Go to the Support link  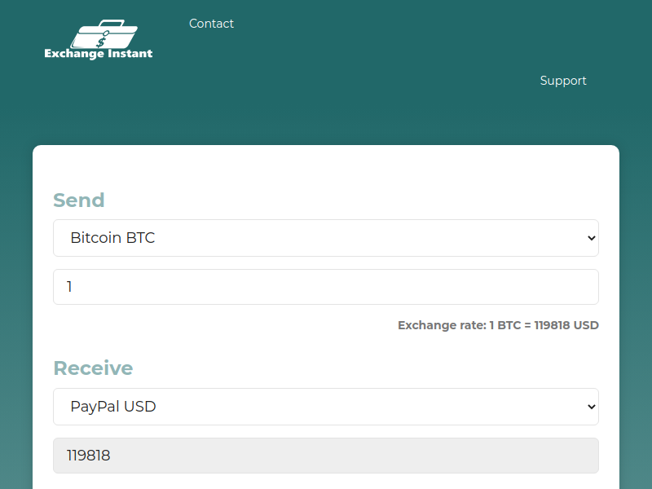pyautogui.click(x=563, y=81)
